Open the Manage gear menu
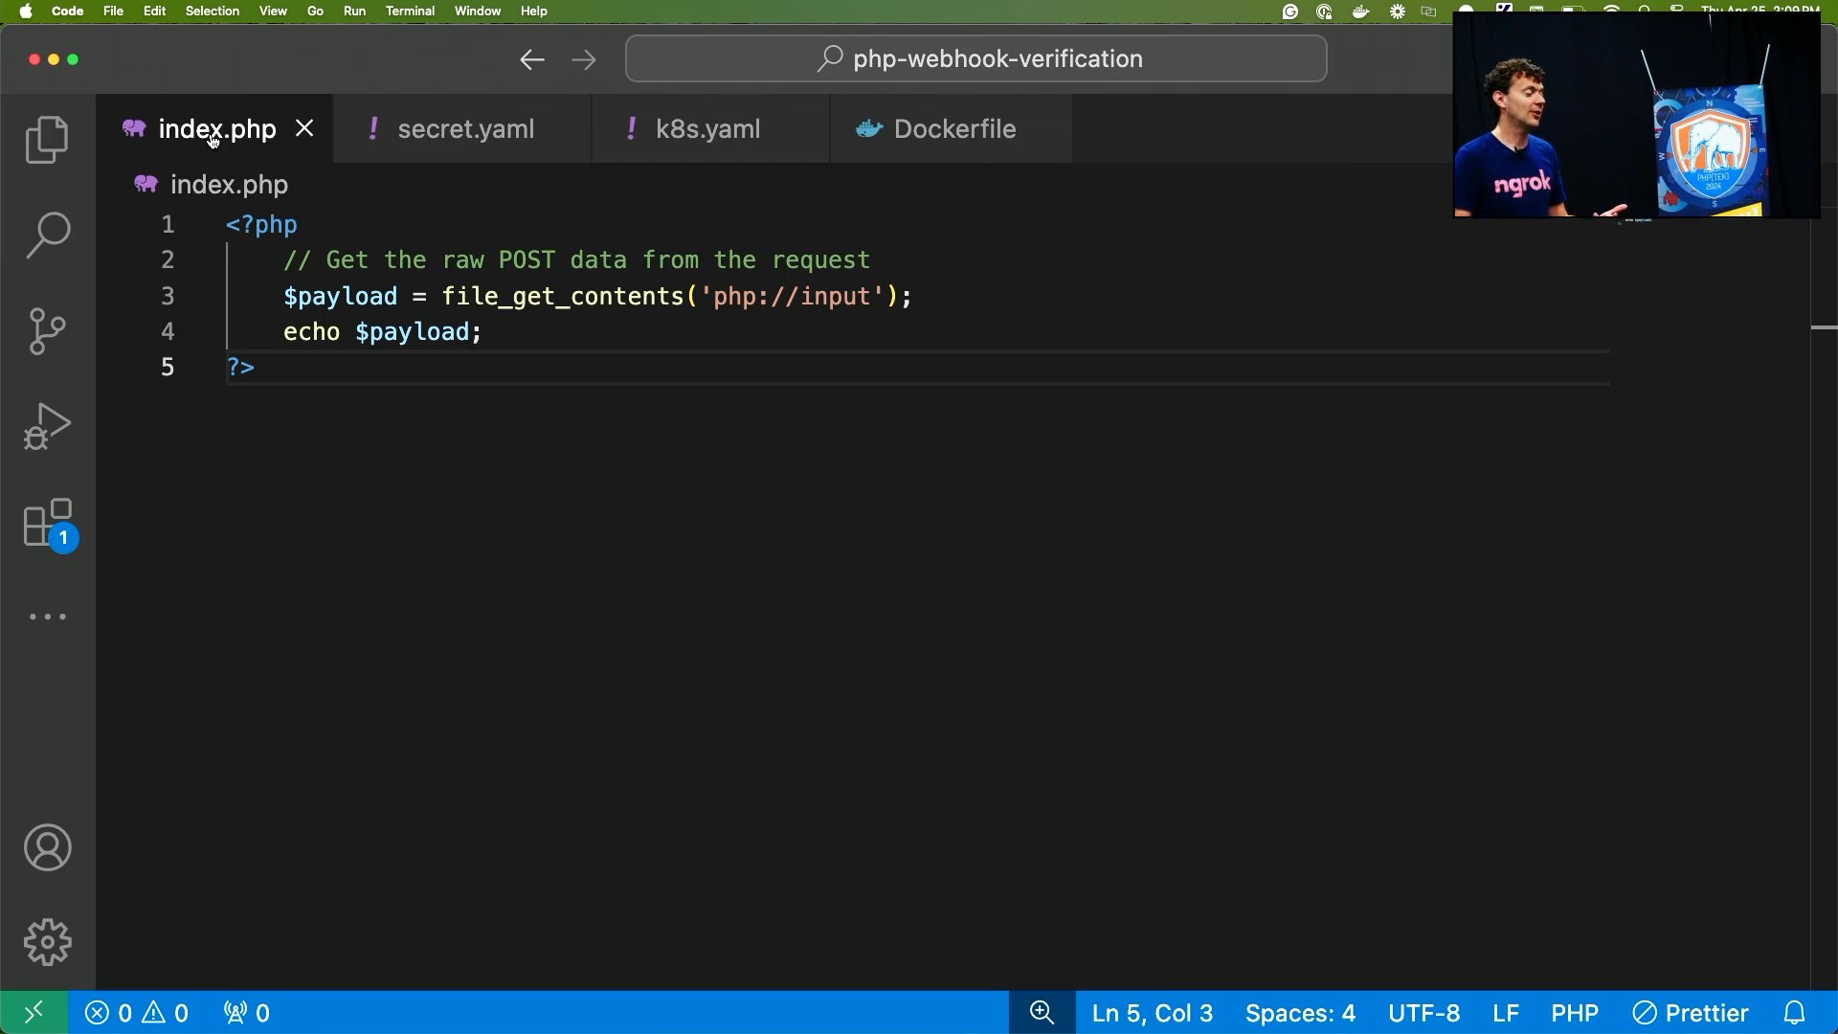Screen dimensions: 1838x1034 pos(47,943)
